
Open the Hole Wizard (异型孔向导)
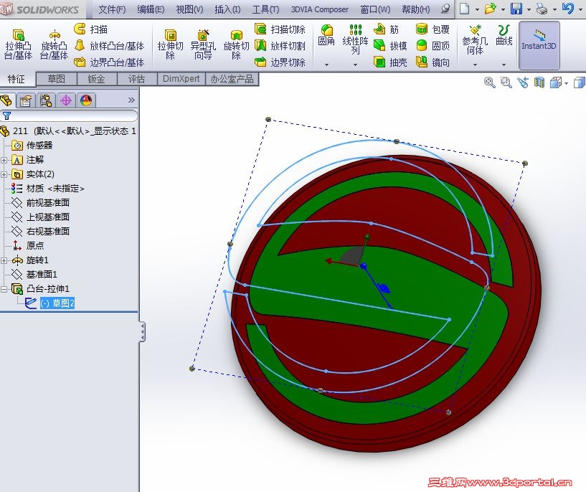tap(203, 44)
